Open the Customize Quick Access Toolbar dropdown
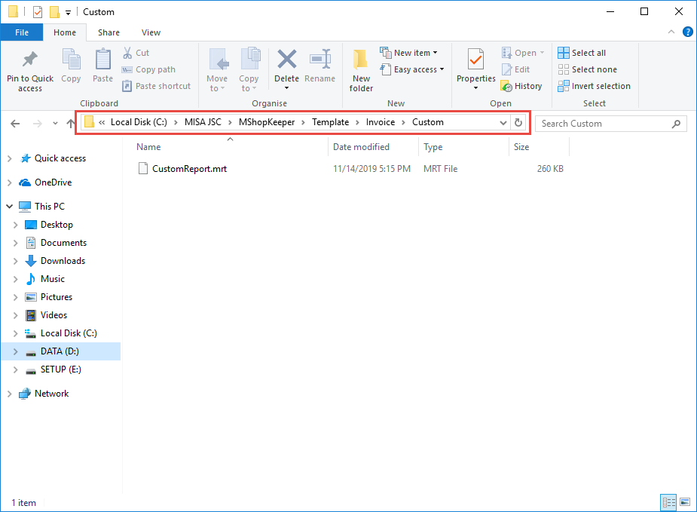This screenshot has width=697, height=512. 68,13
